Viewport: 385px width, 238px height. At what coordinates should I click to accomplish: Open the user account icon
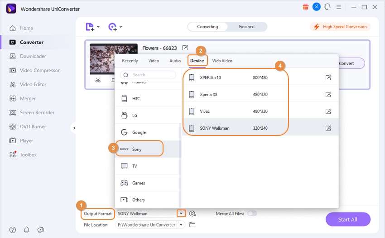click(x=317, y=7)
